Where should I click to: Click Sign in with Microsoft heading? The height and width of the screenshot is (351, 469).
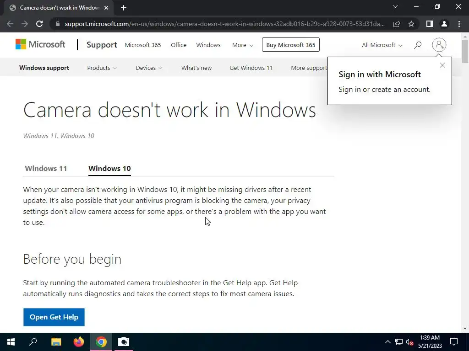point(380,74)
